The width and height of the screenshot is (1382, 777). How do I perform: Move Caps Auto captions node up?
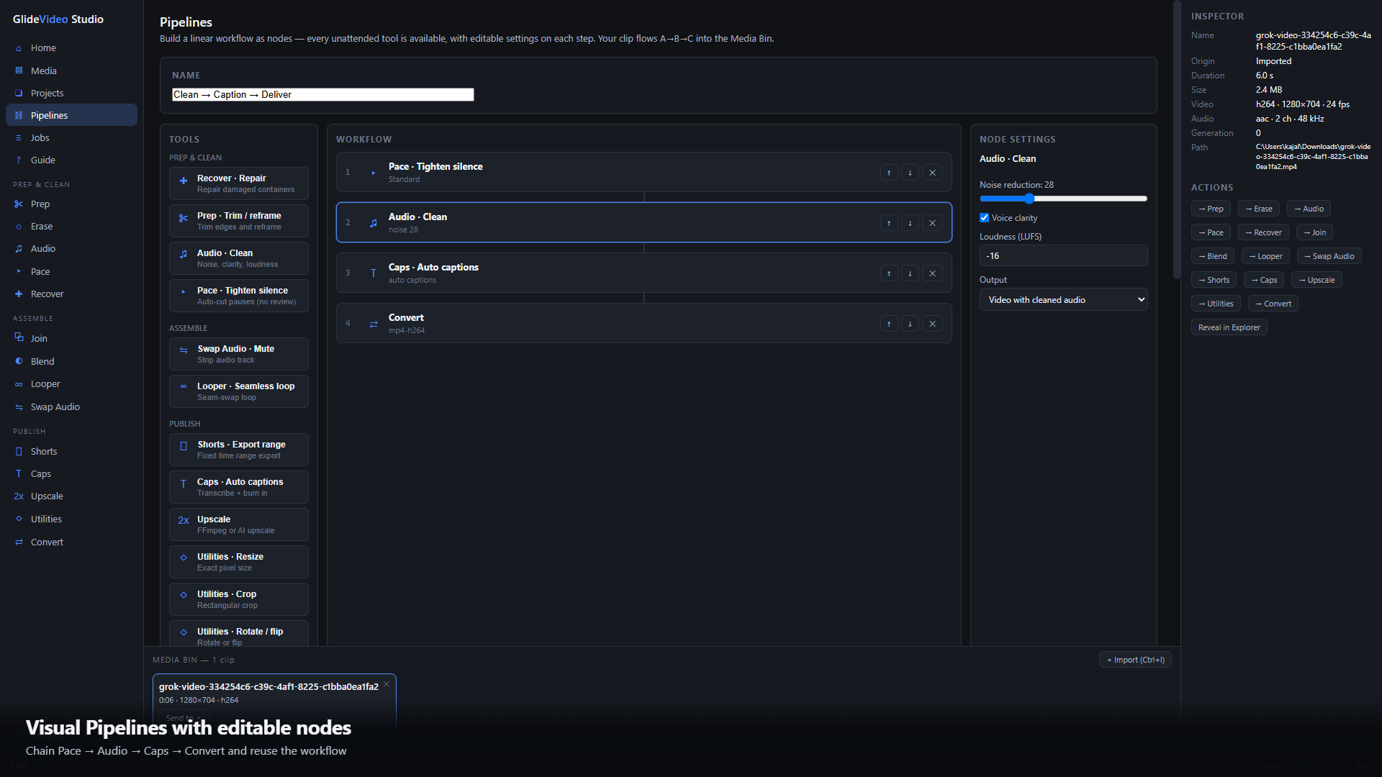click(x=889, y=273)
